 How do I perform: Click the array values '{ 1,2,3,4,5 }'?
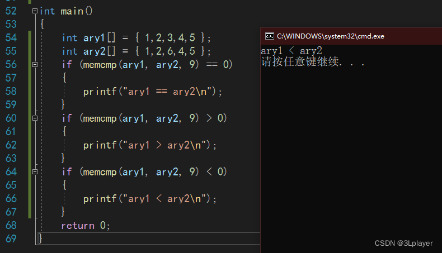click(x=170, y=38)
